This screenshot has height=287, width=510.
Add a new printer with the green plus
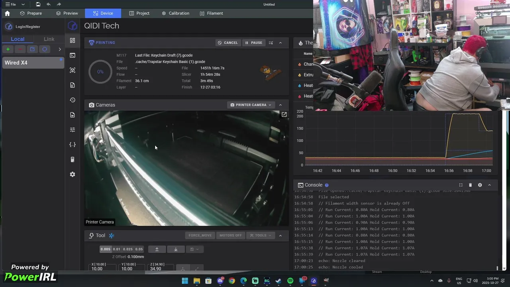tap(8, 49)
